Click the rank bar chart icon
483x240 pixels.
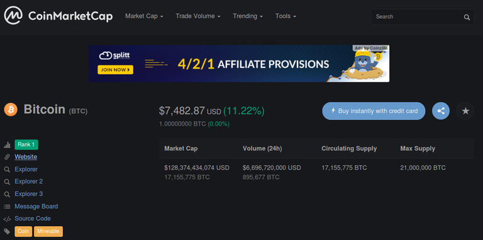click(x=7, y=145)
